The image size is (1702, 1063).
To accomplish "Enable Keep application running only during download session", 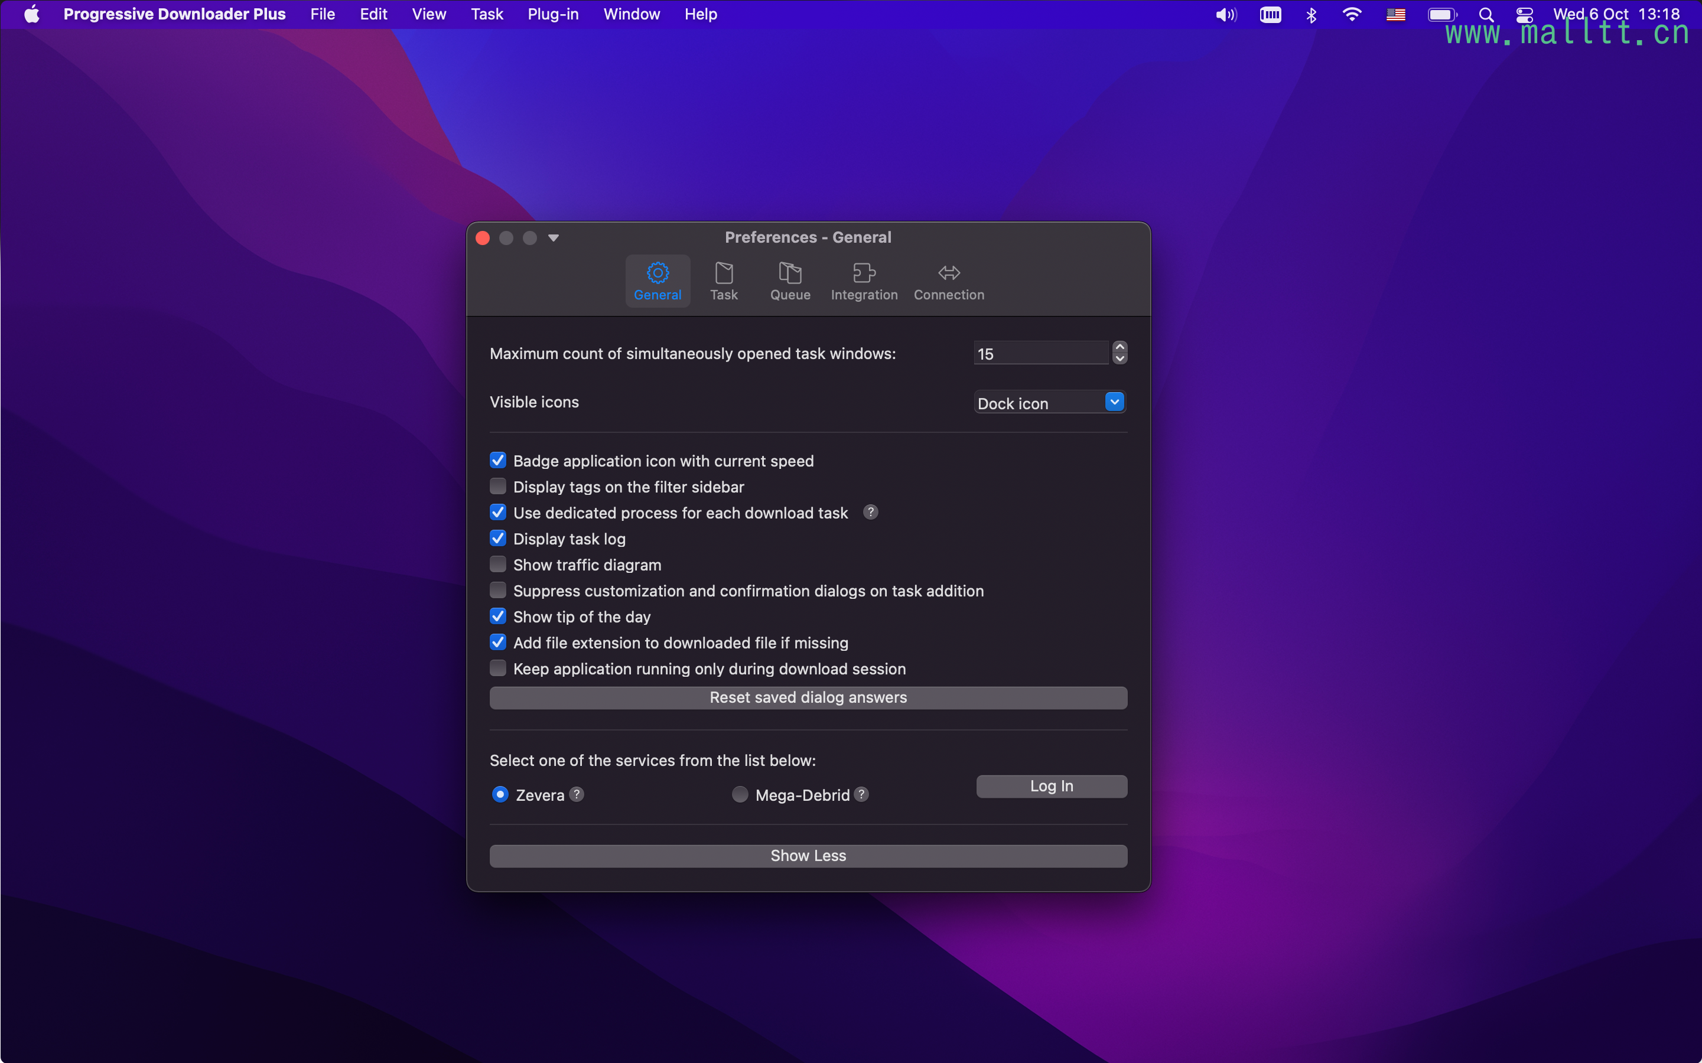I will [x=498, y=669].
